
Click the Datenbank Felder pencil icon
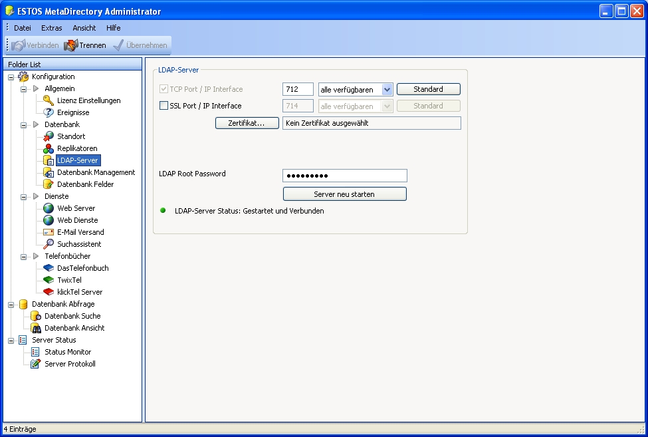(x=49, y=184)
